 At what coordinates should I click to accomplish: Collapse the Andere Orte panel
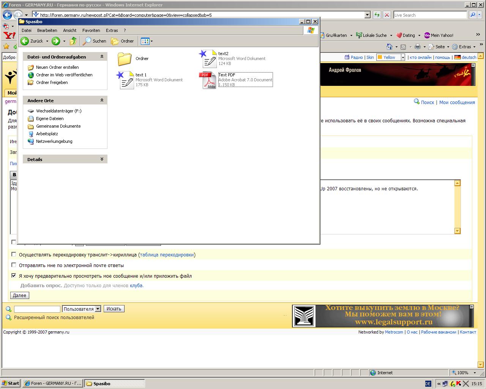tap(102, 100)
